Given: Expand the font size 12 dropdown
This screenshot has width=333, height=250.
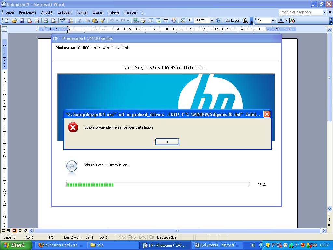Looking at the screenshot, I should (273, 21).
